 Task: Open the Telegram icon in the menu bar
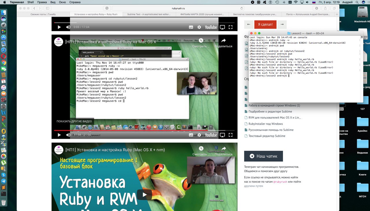(x=252, y=2)
